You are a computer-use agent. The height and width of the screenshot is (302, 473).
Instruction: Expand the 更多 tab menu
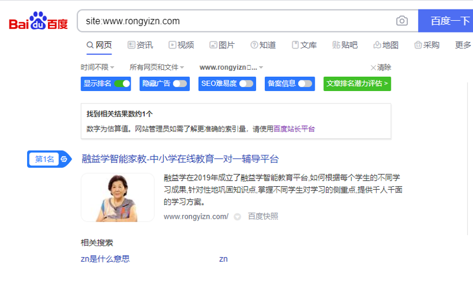(463, 45)
